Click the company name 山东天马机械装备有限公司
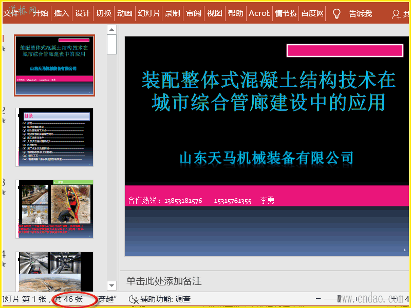This screenshot has height=308, width=411. (x=266, y=158)
